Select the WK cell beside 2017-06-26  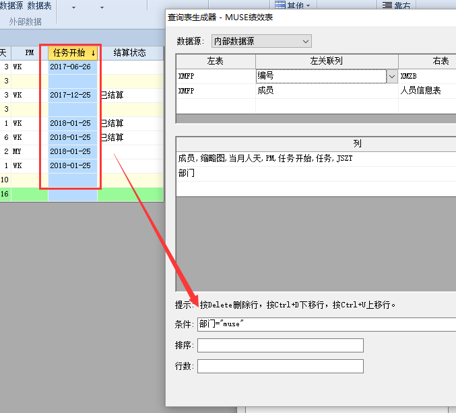(30, 67)
